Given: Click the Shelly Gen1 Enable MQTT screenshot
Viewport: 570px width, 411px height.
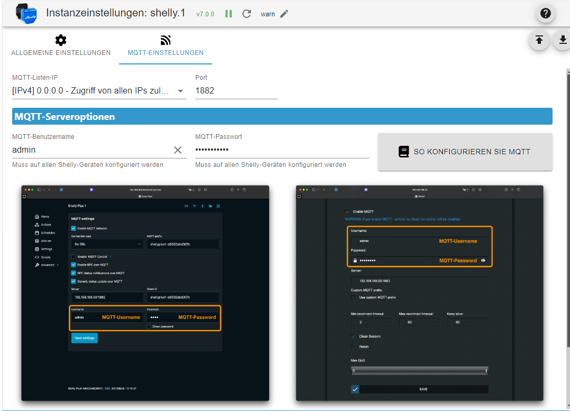Looking at the screenshot, I should 420,293.
